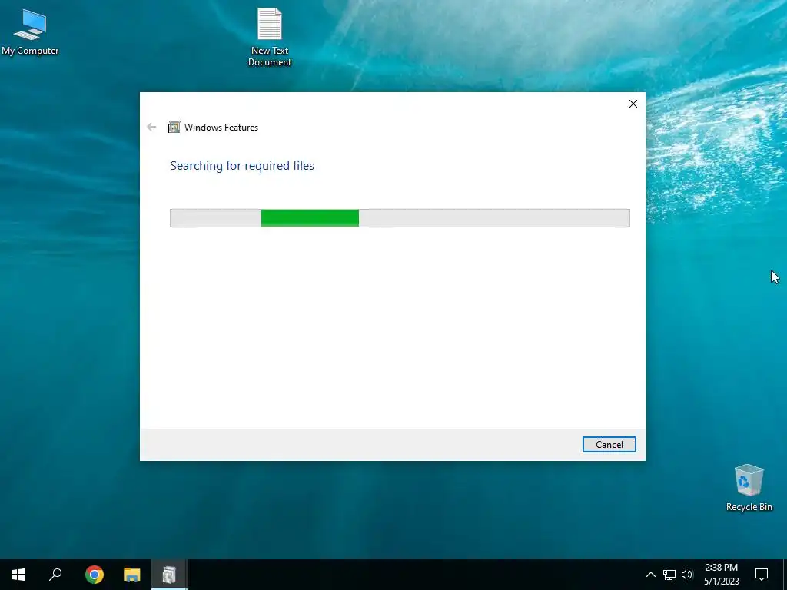Select the My Computer desktop icon
The height and width of the screenshot is (590, 787).
(30, 31)
